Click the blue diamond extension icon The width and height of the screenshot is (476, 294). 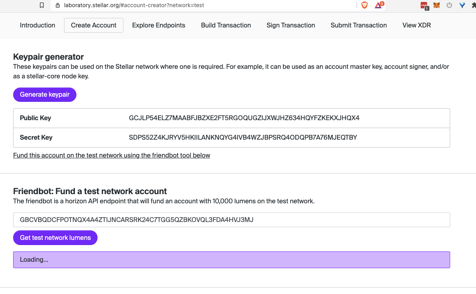(x=462, y=6)
